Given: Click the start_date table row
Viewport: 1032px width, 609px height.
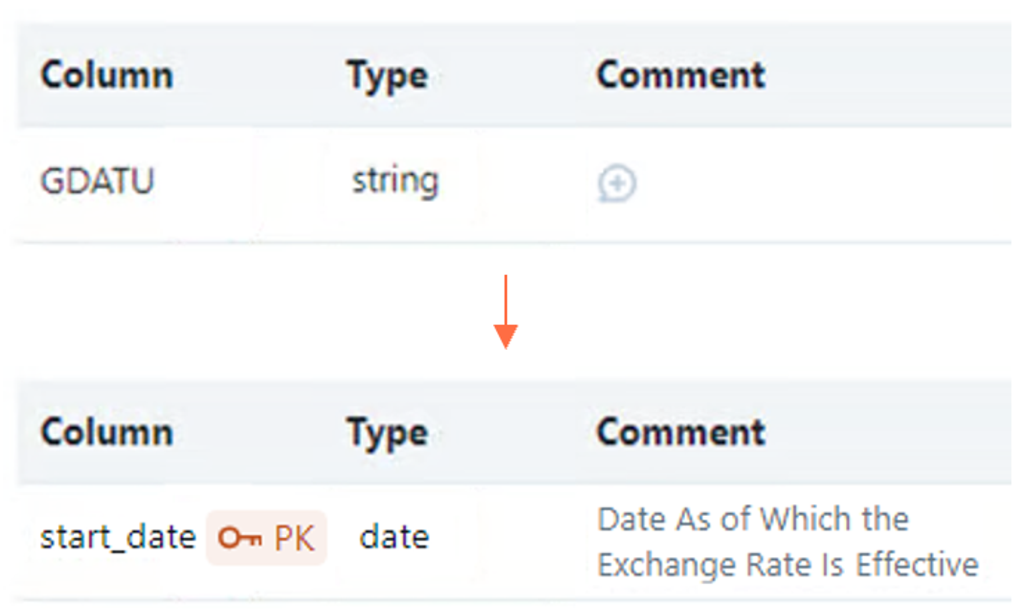Looking at the screenshot, I should point(515,542).
